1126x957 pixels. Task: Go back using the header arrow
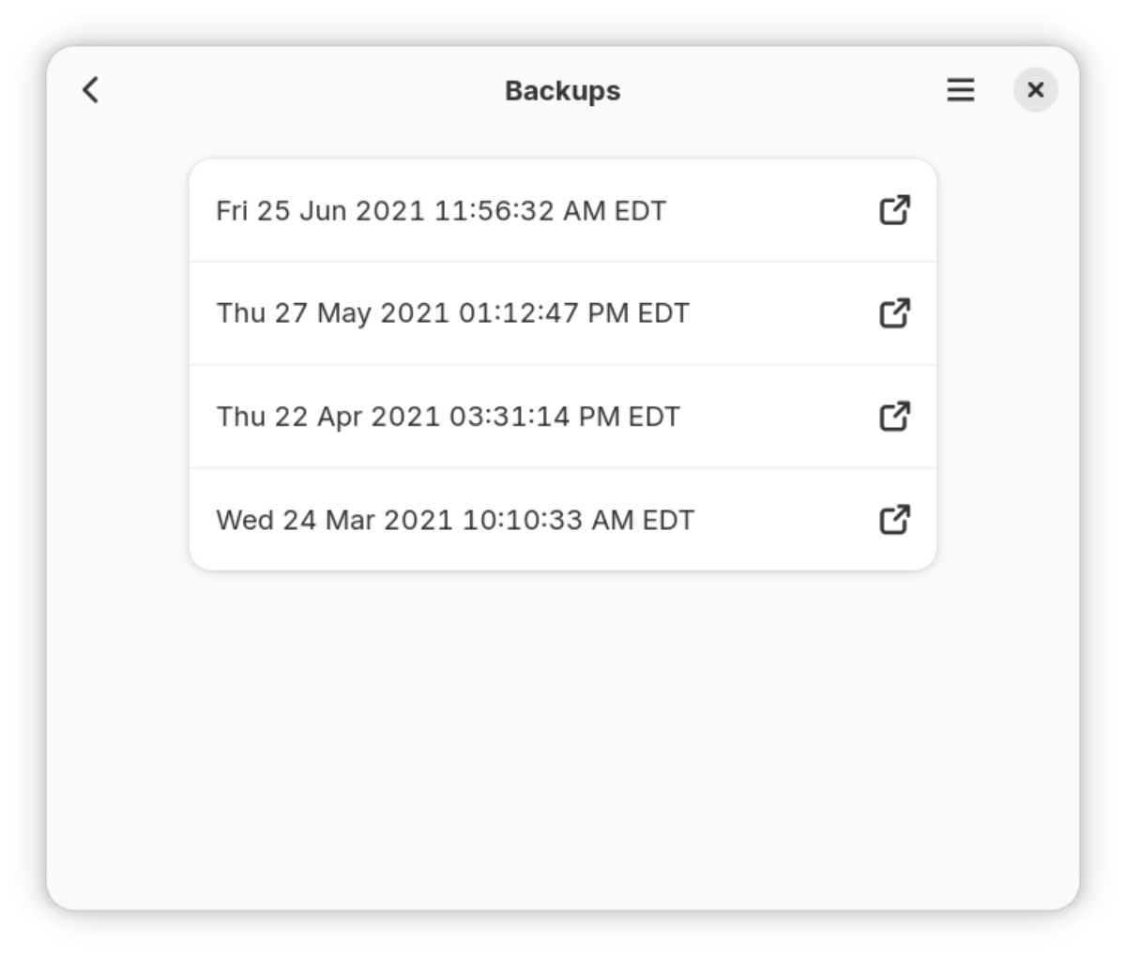(91, 90)
